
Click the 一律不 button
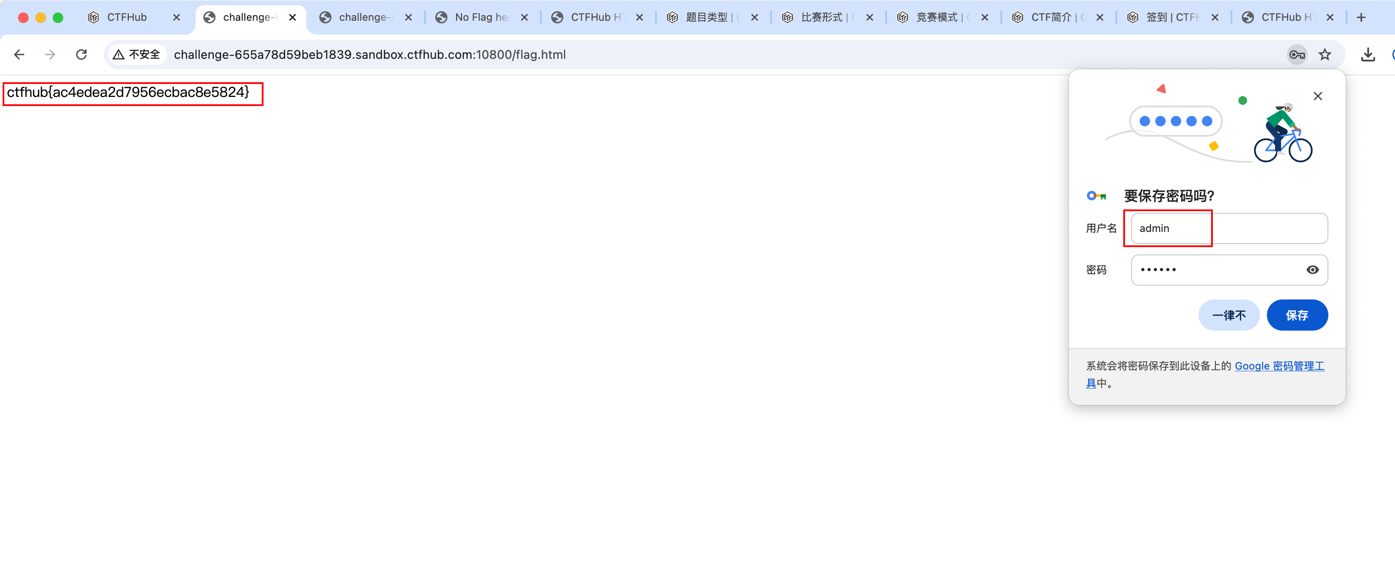[1228, 315]
